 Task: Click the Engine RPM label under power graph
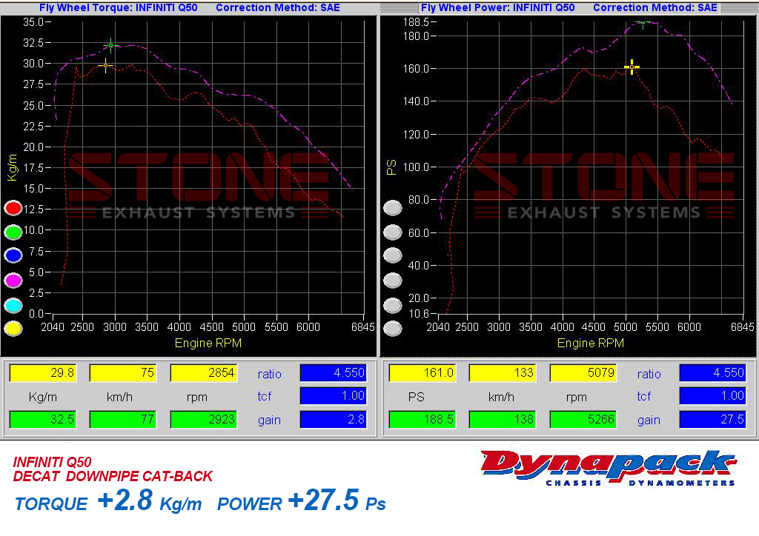591,344
